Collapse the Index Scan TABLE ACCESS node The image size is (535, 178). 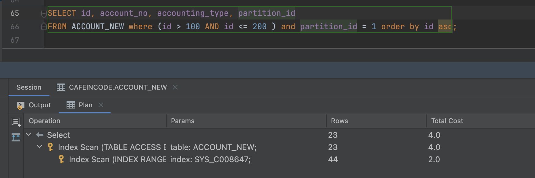tap(39, 147)
